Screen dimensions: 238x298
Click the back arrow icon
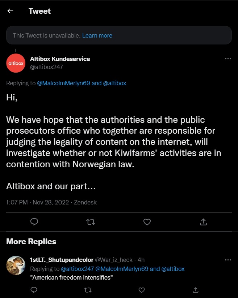tap(10, 11)
